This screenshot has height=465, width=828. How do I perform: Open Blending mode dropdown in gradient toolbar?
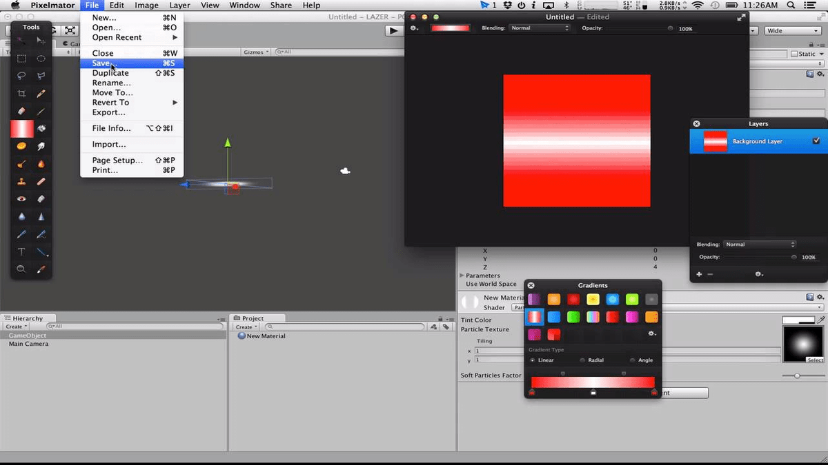[540, 28]
